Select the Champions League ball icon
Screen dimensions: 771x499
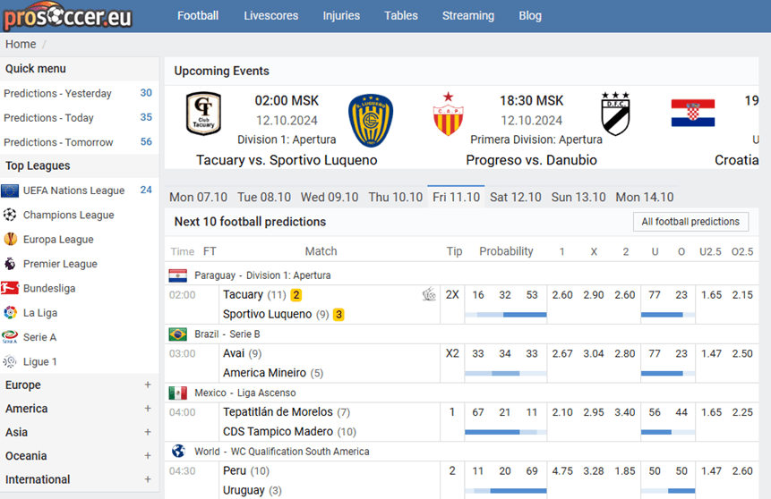10,215
